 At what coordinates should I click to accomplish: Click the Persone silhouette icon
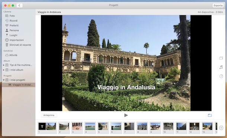point(7,30)
